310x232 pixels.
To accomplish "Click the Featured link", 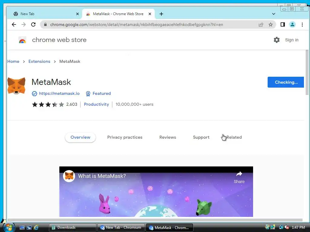I will coord(102,94).
